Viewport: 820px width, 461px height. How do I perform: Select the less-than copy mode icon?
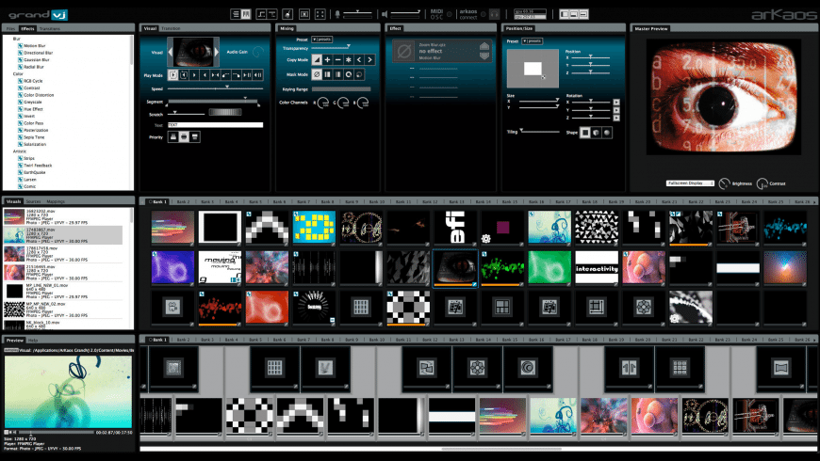point(359,60)
